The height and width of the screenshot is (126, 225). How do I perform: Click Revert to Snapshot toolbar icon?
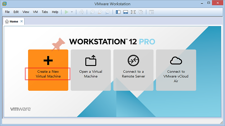(100, 12)
